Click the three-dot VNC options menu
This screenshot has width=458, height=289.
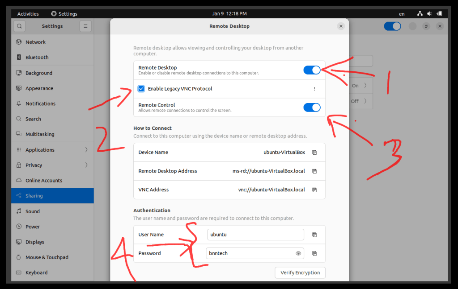(x=314, y=89)
